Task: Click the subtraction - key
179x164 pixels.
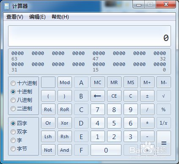Action: point(147,137)
